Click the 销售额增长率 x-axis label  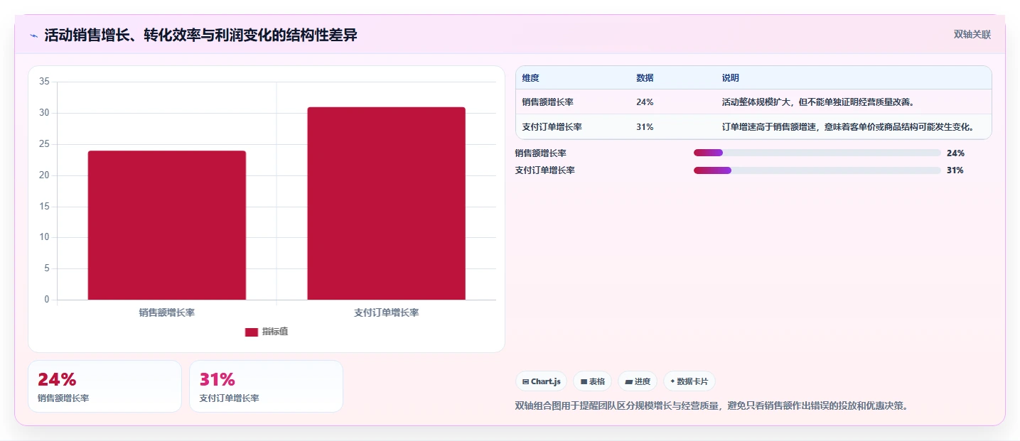point(167,312)
